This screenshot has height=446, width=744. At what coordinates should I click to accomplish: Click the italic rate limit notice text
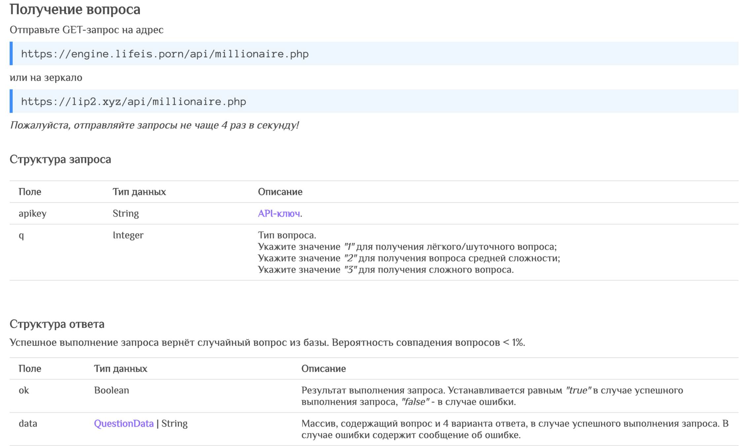pyautogui.click(x=154, y=125)
